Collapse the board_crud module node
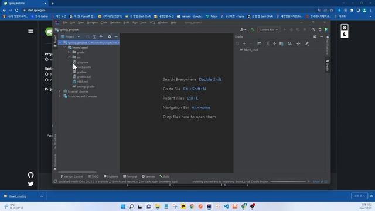Viewport: 375px width, 211px height. coord(64,47)
